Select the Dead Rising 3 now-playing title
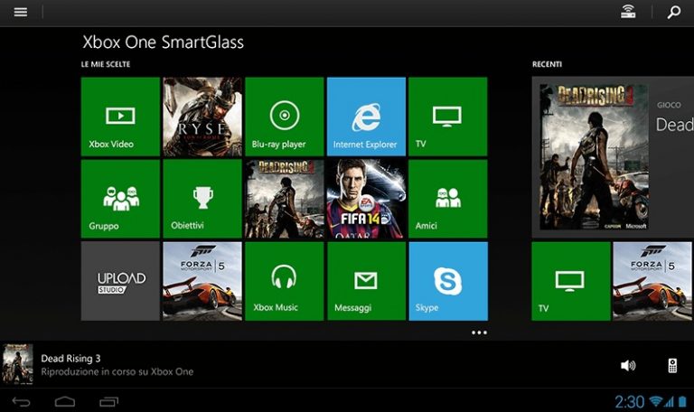 coord(70,358)
